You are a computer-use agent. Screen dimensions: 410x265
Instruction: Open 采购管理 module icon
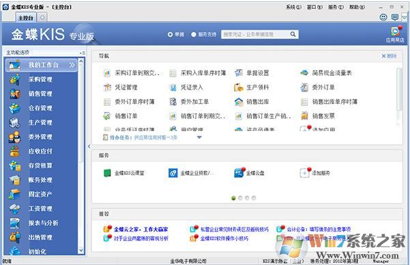pos(15,79)
